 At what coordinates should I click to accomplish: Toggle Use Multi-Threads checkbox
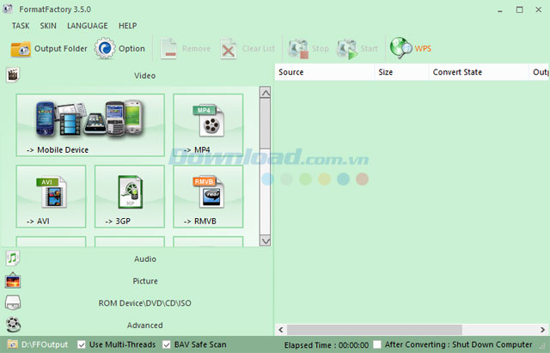[x=82, y=344]
